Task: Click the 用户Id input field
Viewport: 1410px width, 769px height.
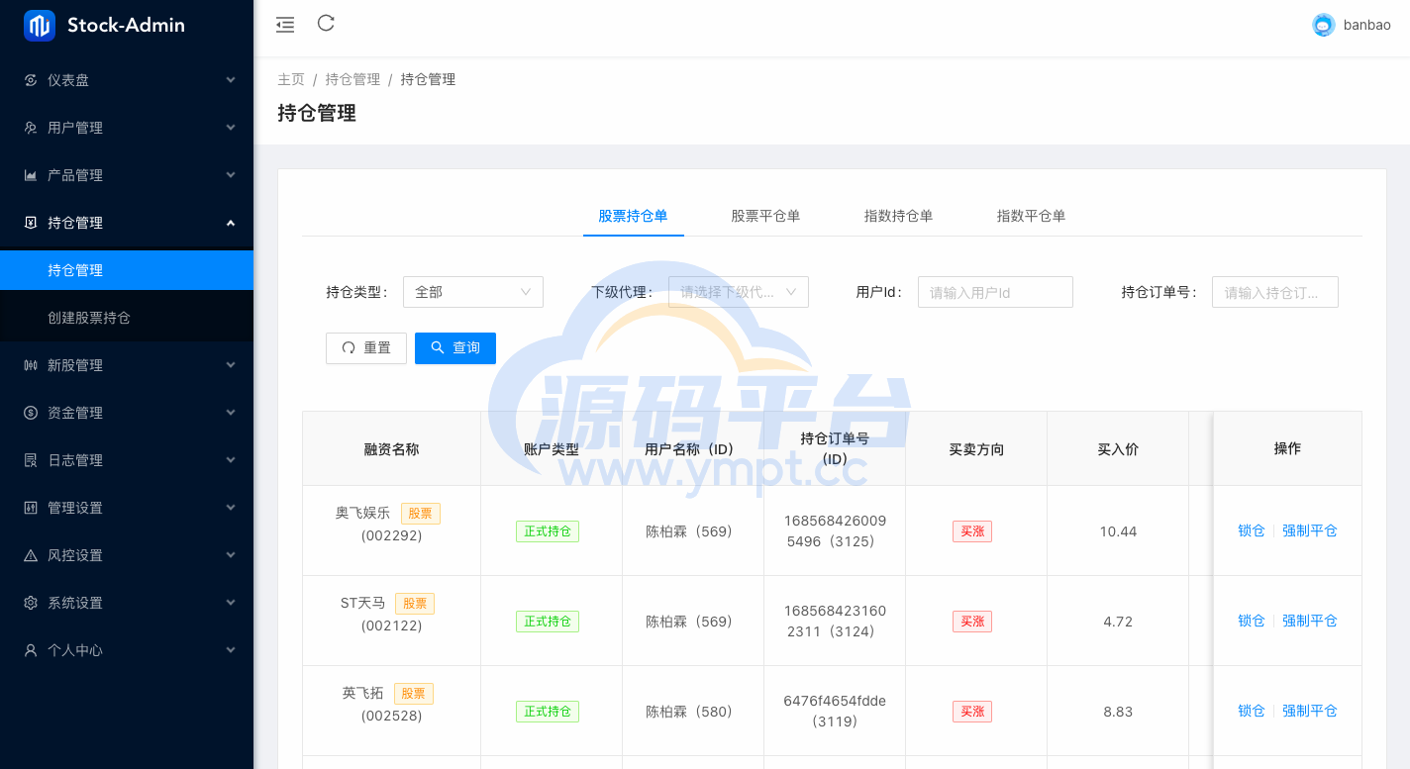Action: tap(995, 292)
